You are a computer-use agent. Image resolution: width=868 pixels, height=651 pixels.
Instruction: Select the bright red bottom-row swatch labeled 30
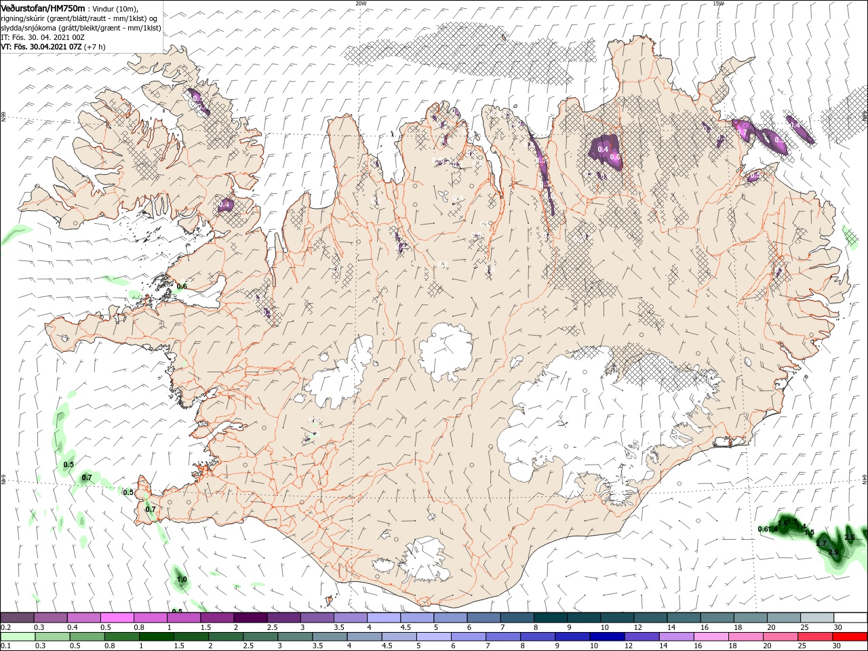click(x=850, y=637)
